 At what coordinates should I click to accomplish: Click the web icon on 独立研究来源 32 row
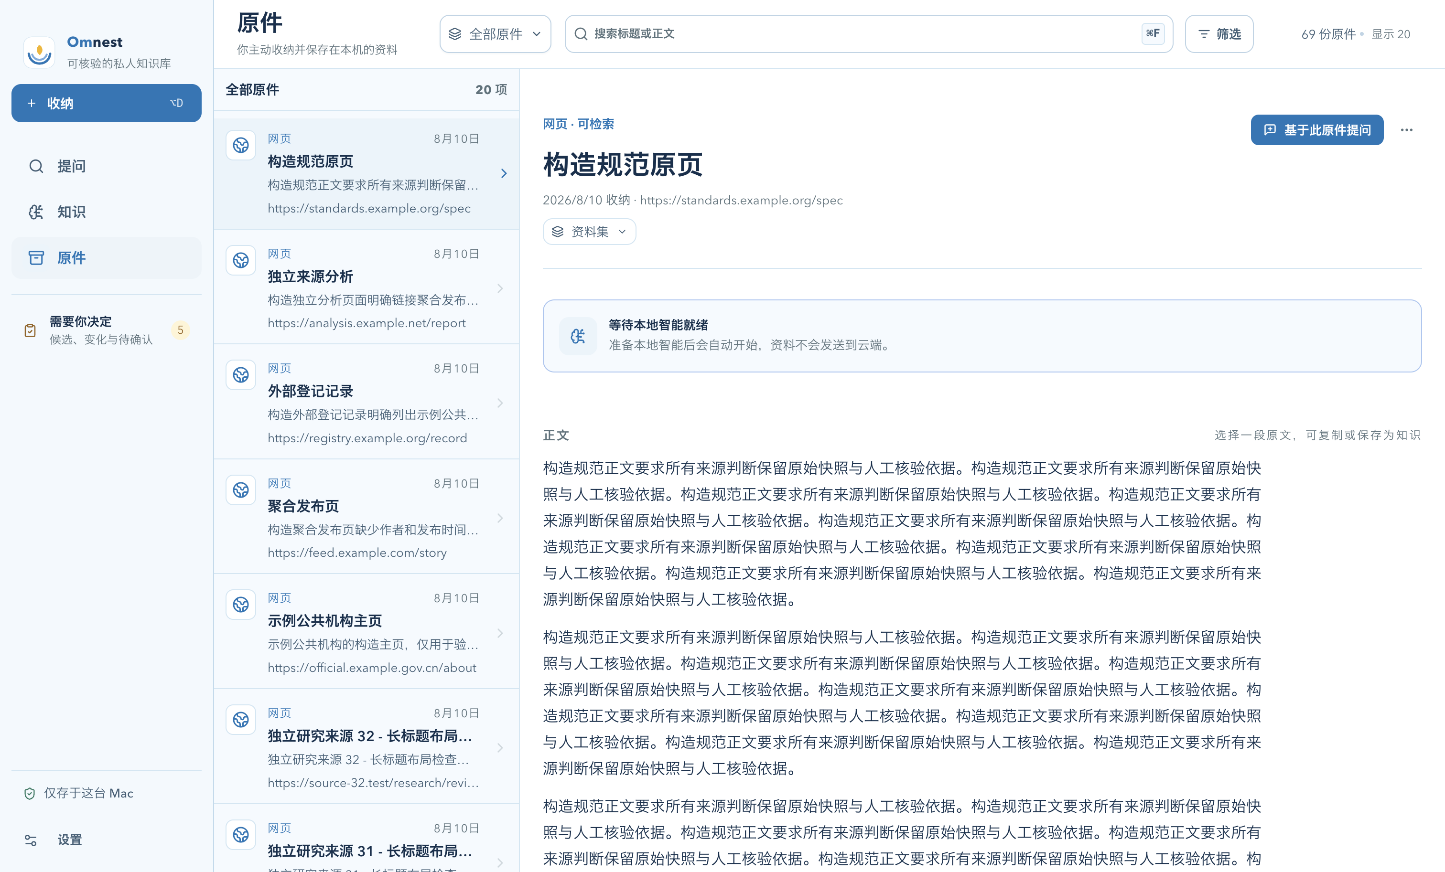coord(240,719)
